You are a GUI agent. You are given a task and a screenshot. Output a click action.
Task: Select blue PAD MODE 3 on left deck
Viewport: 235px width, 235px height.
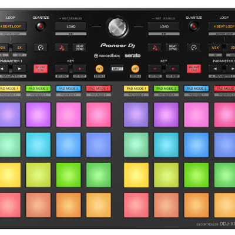pyautogui.click(x=69, y=89)
